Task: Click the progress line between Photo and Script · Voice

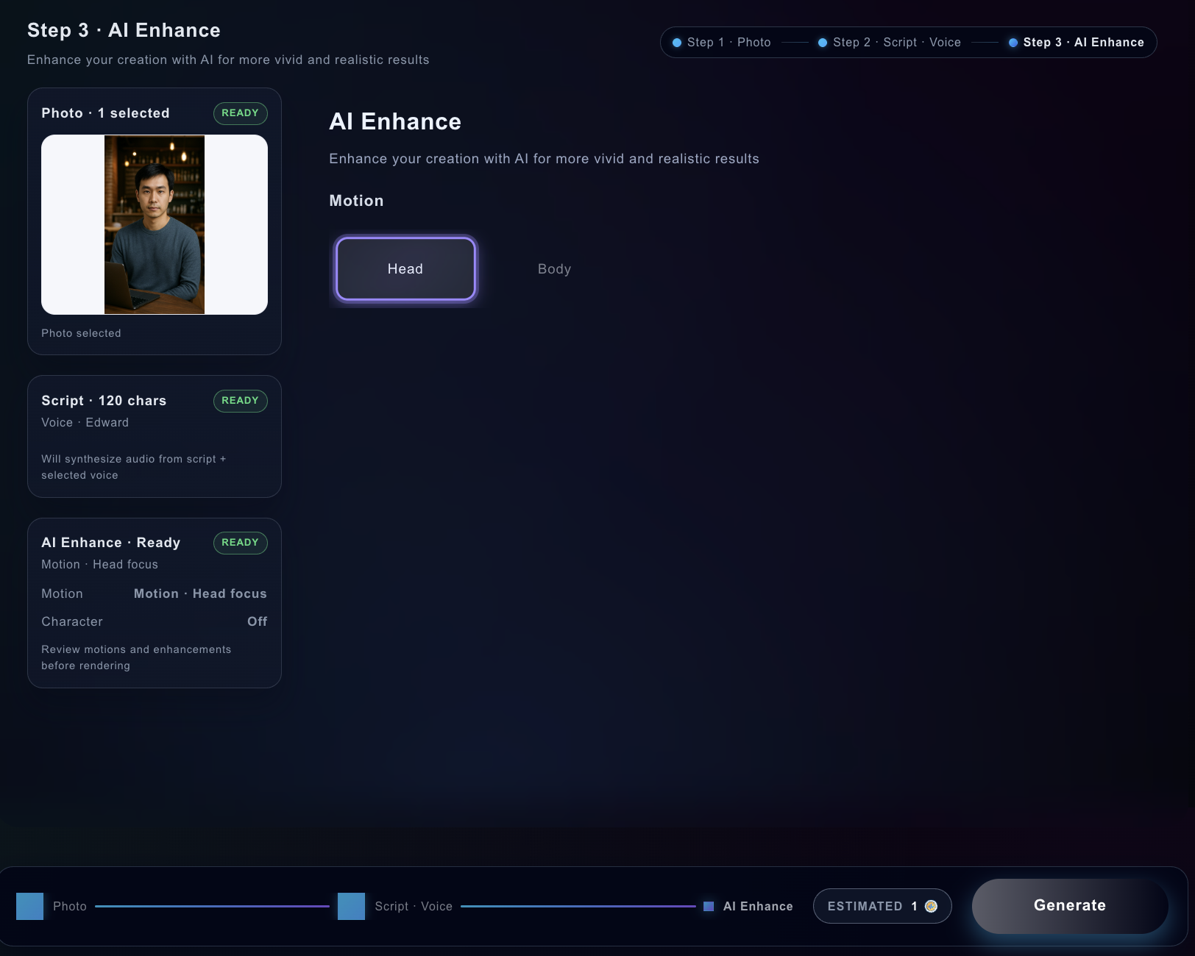Action: (213, 907)
